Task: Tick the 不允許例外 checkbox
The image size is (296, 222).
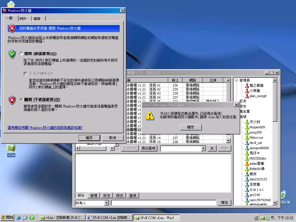Action: click(26, 74)
